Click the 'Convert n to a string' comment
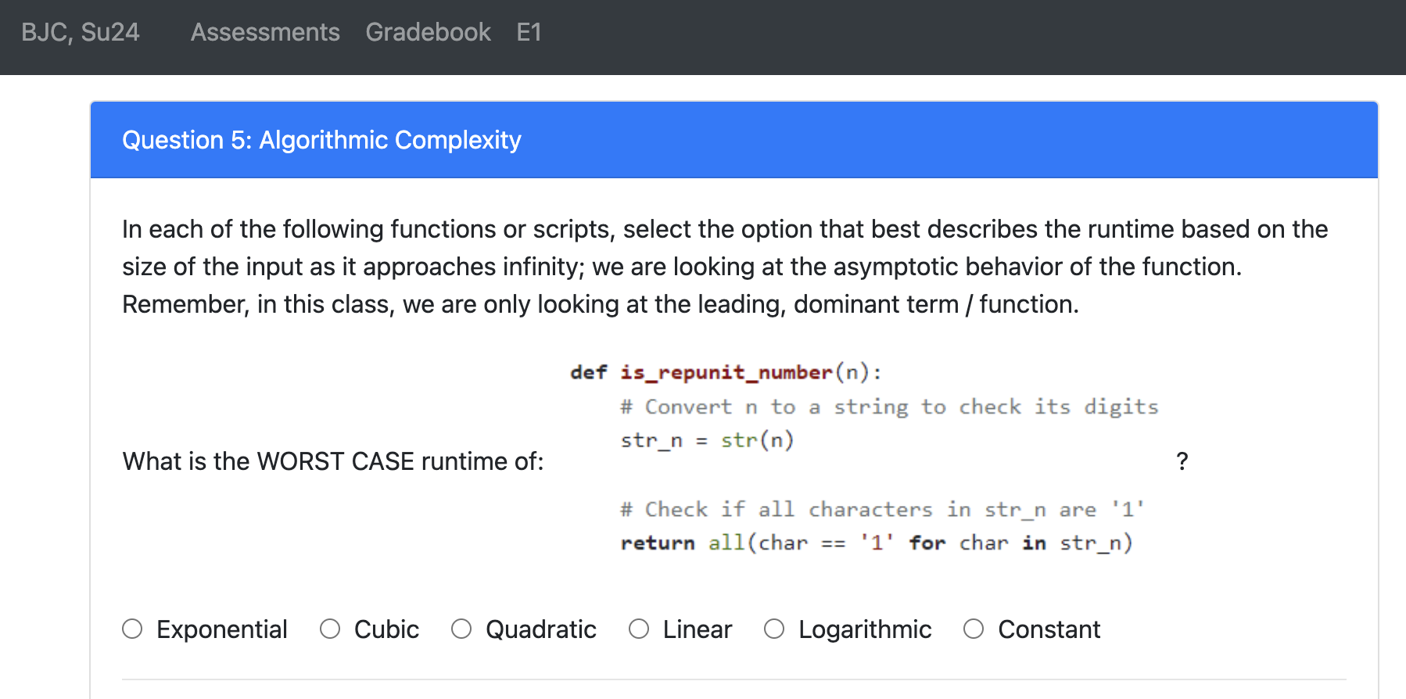This screenshot has height=699, width=1406. point(889,407)
